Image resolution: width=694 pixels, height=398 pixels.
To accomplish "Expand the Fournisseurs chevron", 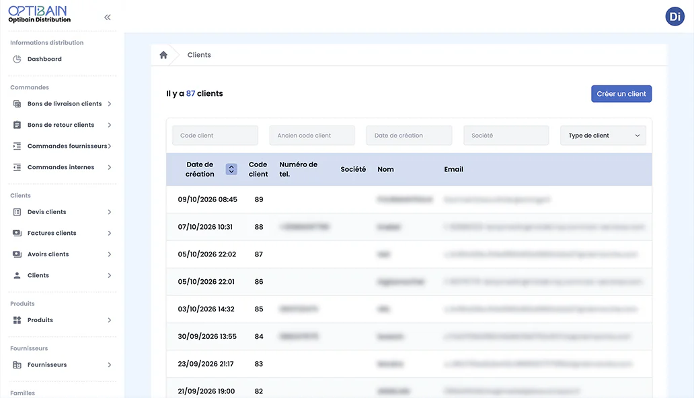I will 110,365.
